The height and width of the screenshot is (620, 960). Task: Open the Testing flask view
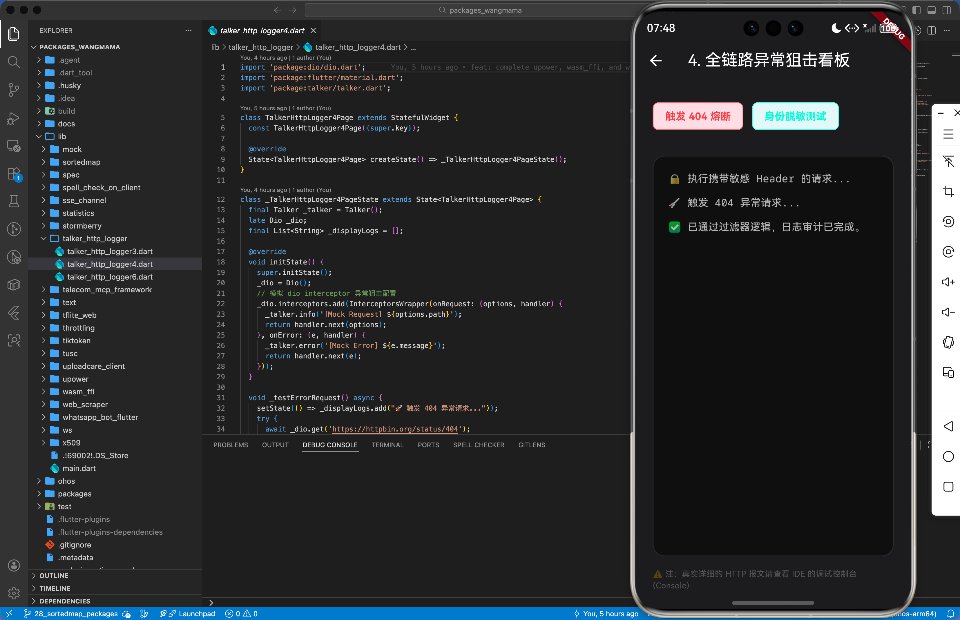pyautogui.click(x=14, y=201)
